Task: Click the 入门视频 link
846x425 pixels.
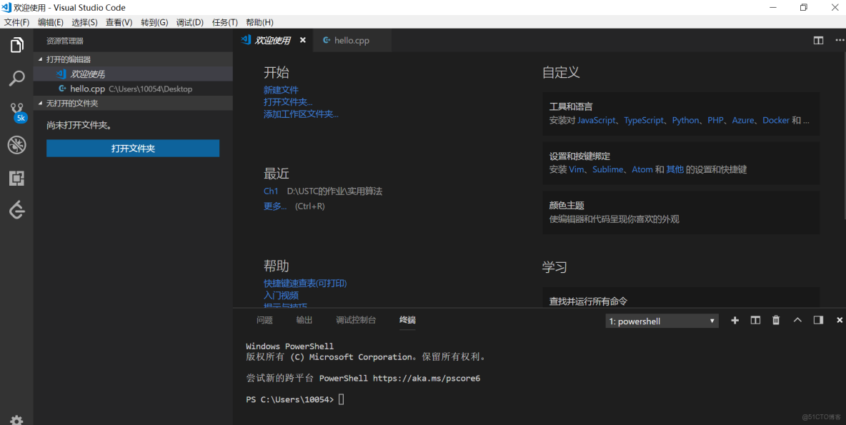Action: tap(281, 296)
